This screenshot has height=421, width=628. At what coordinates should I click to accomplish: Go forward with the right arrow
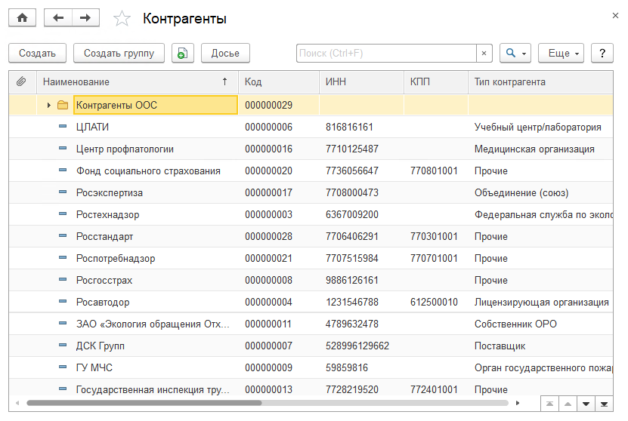coord(85,18)
